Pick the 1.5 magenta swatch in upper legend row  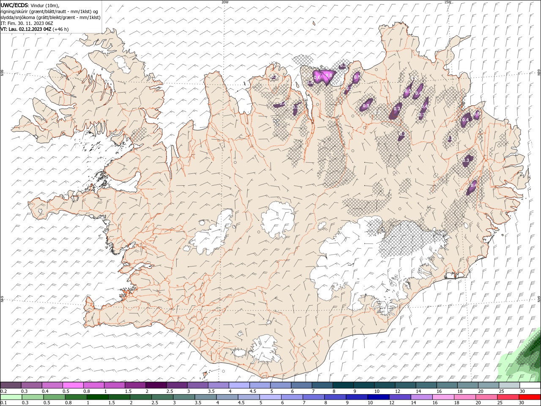coord(135,385)
